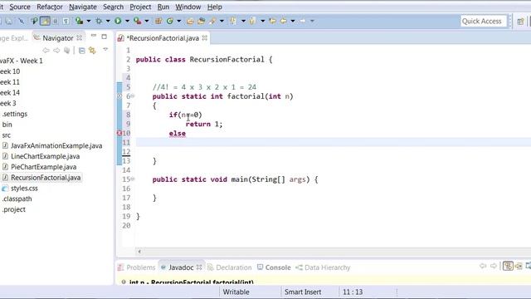This screenshot has width=531, height=299.
Task: Open the Navigate menu
Action: pyautogui.click(x=83, y=7)
